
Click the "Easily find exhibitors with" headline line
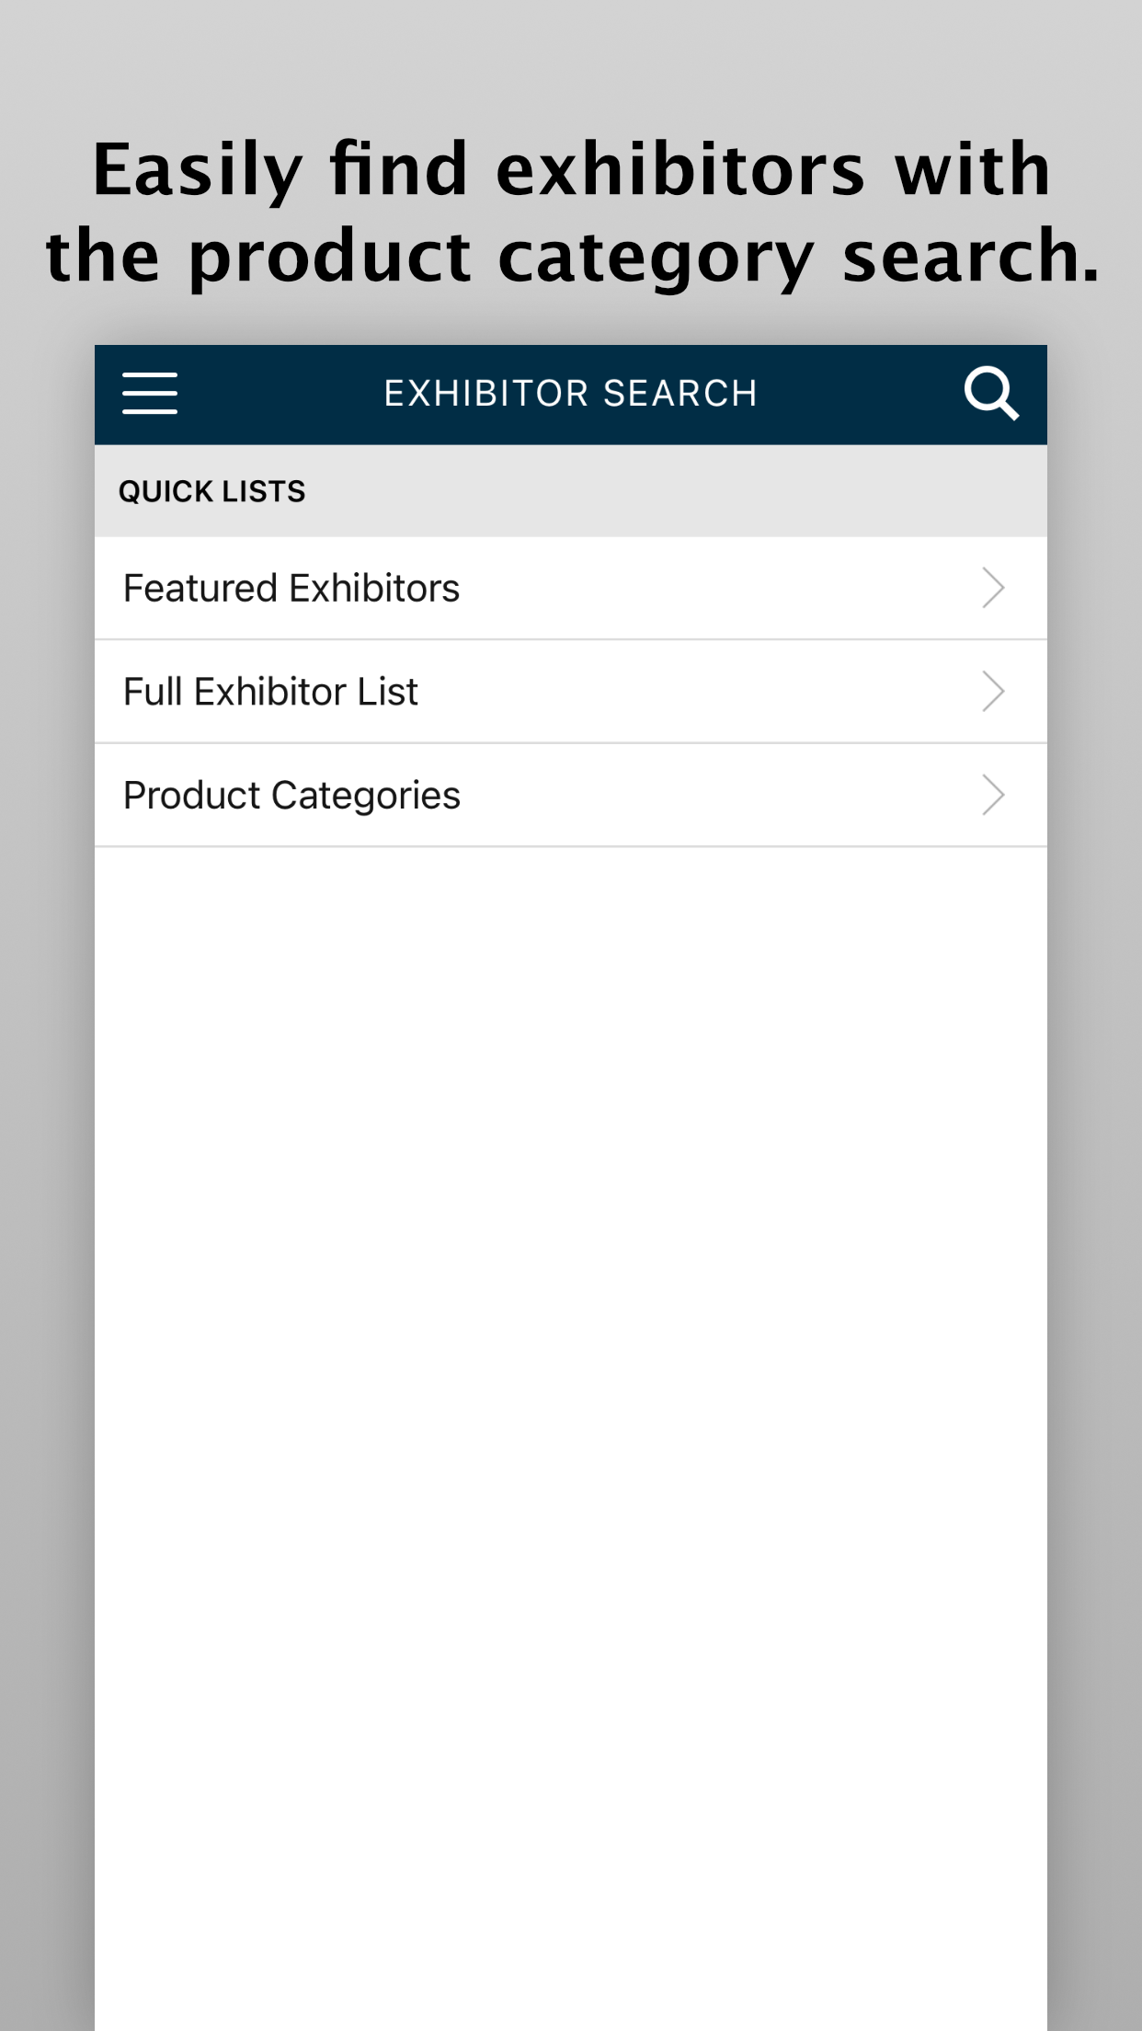571,170
